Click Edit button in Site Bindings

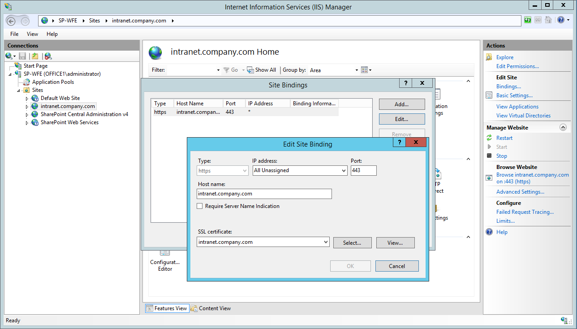402,119
